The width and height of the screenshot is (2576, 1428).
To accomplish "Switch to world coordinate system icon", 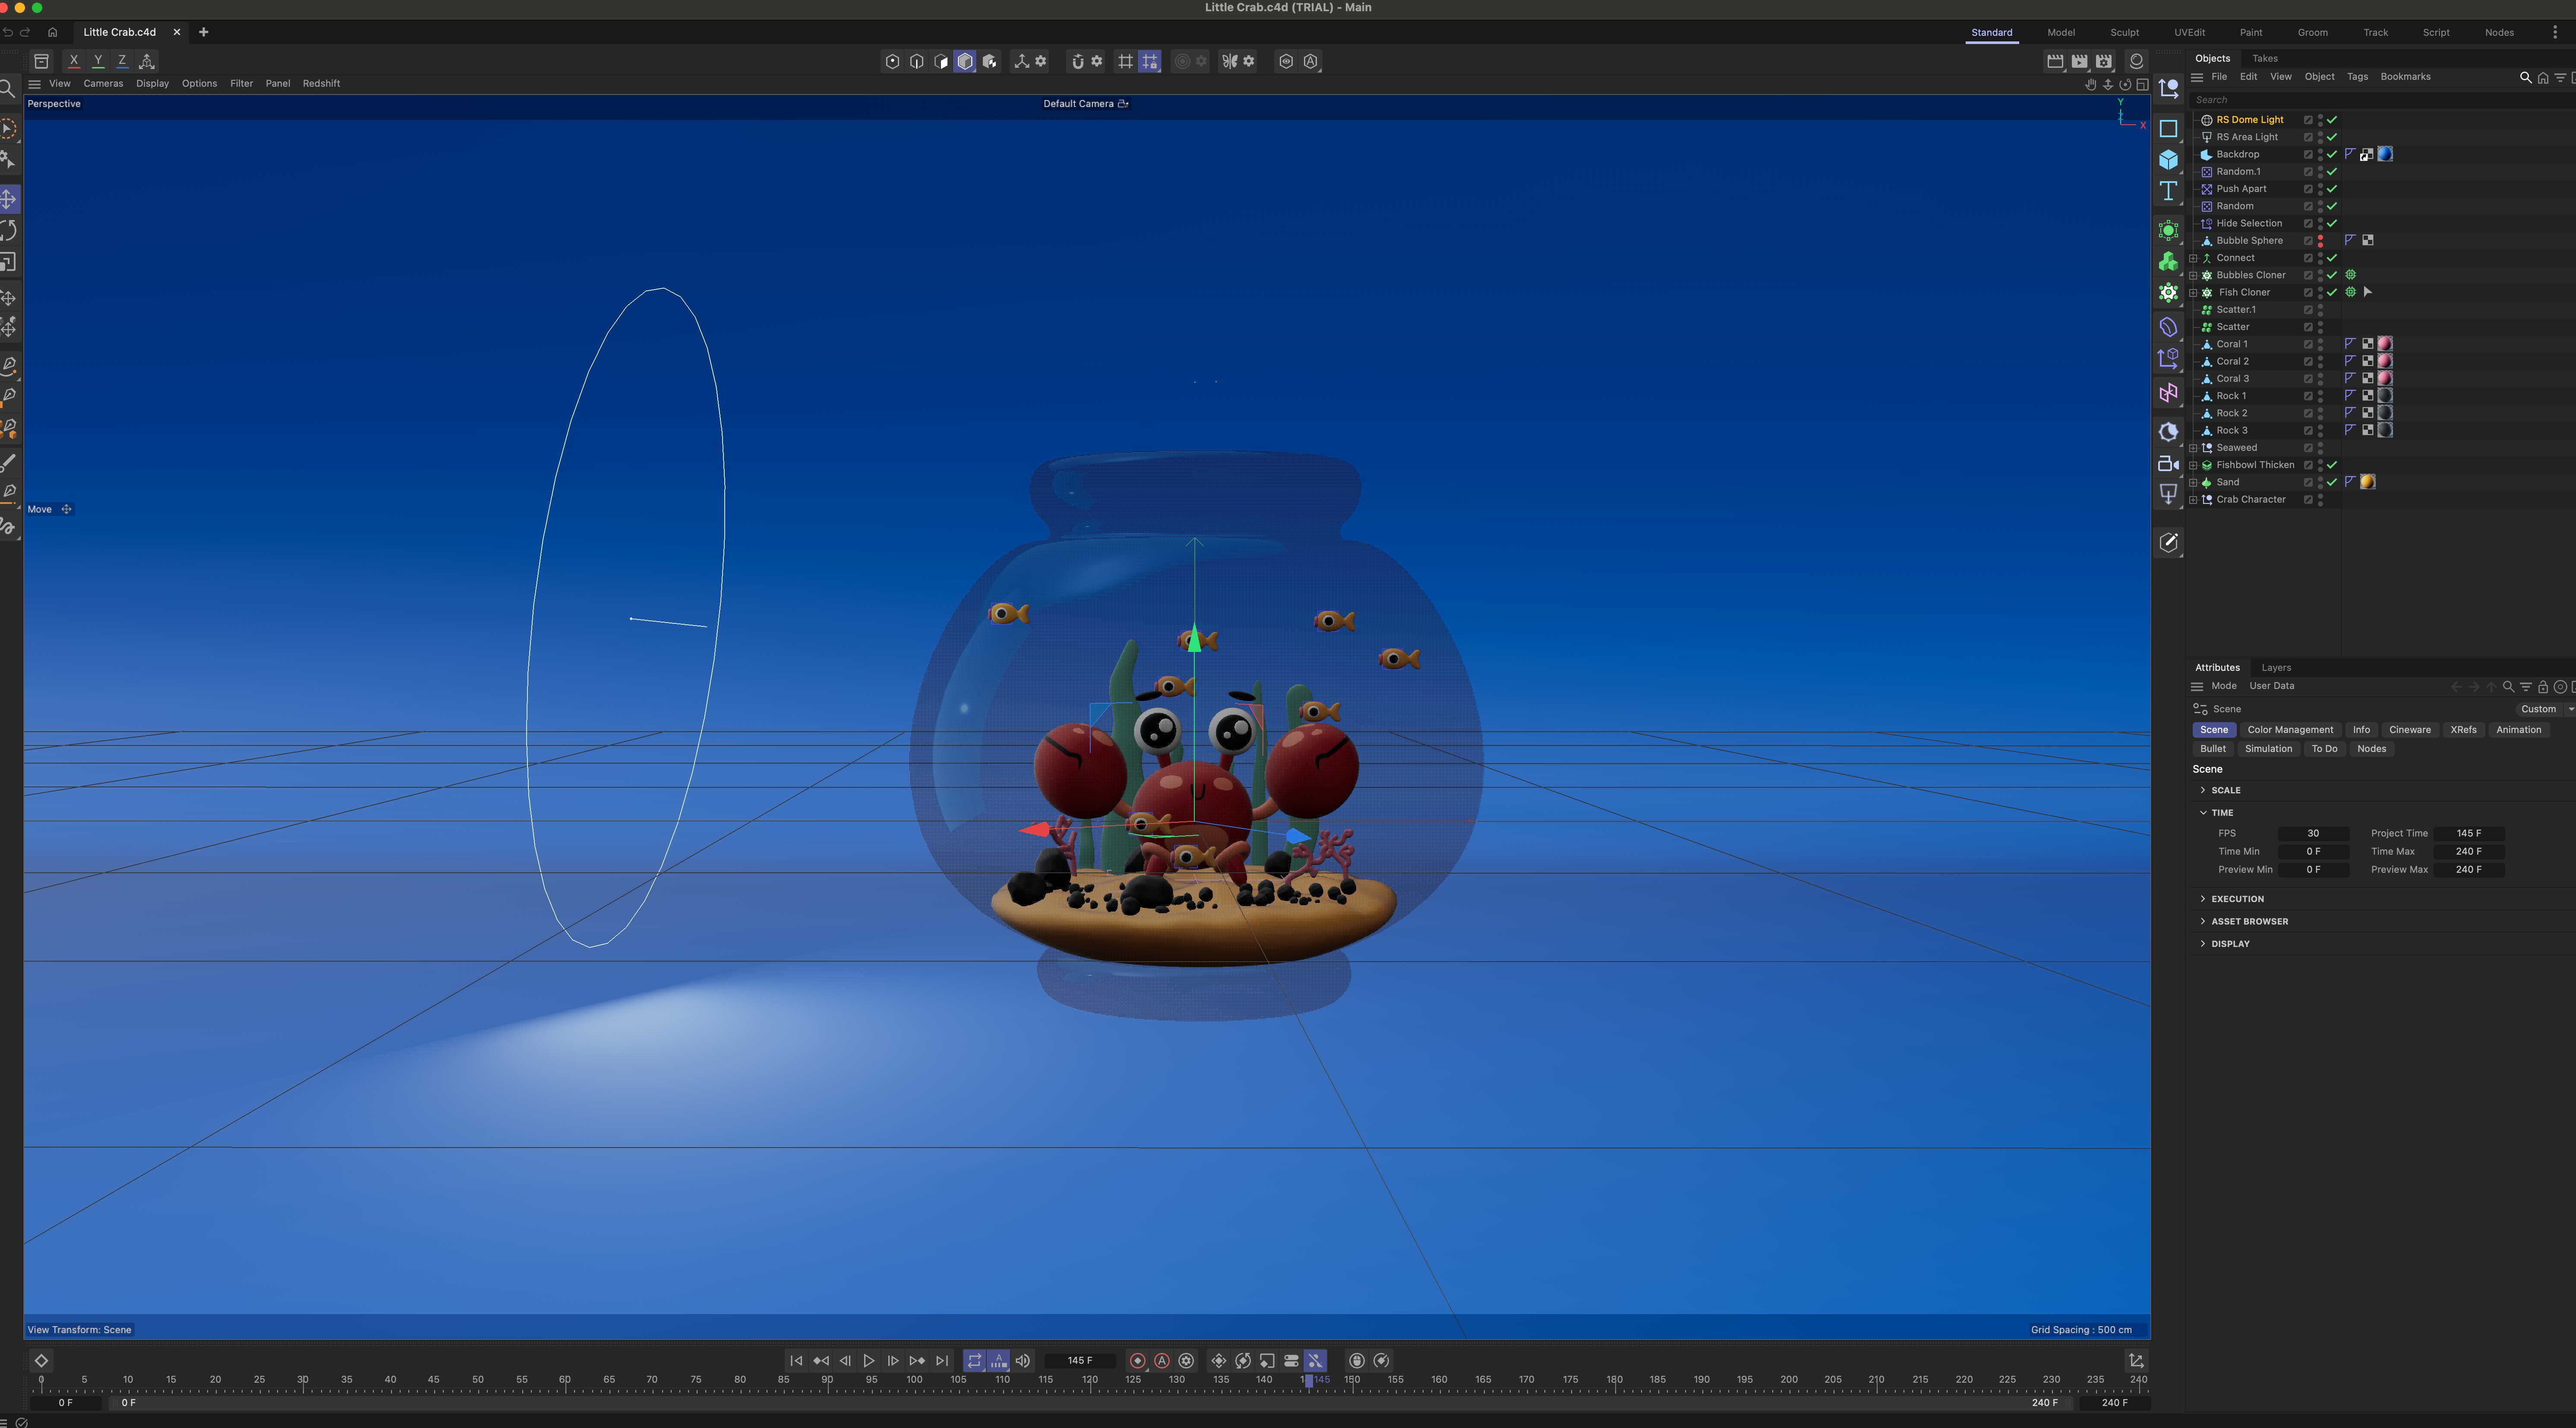I will 147,61.
